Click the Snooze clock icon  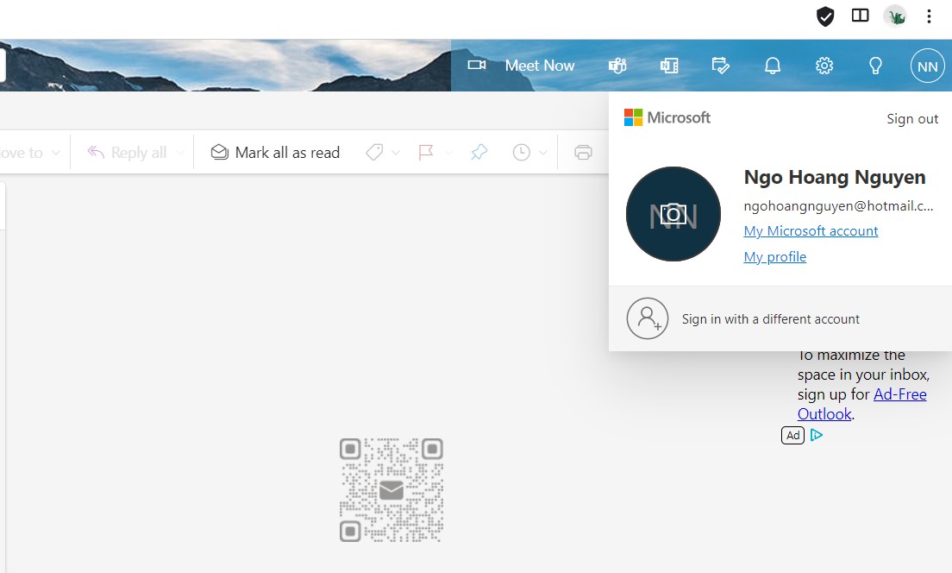(x=522, y=152)
